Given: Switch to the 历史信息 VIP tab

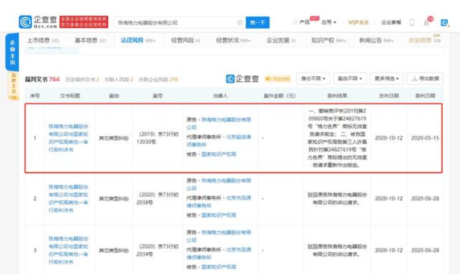Looking at the screenshot, I should pos(425,40).
